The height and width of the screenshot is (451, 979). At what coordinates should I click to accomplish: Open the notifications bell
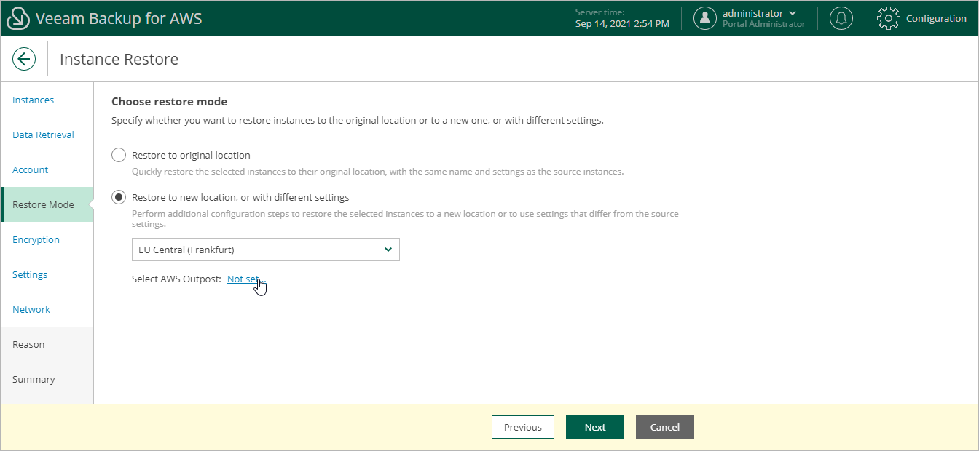click(x=841, y=17)
